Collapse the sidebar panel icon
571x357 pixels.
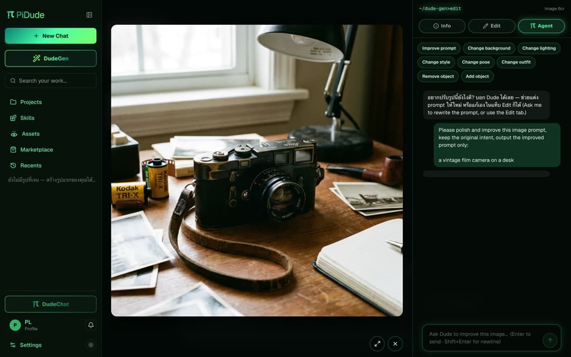pos(89,15)
